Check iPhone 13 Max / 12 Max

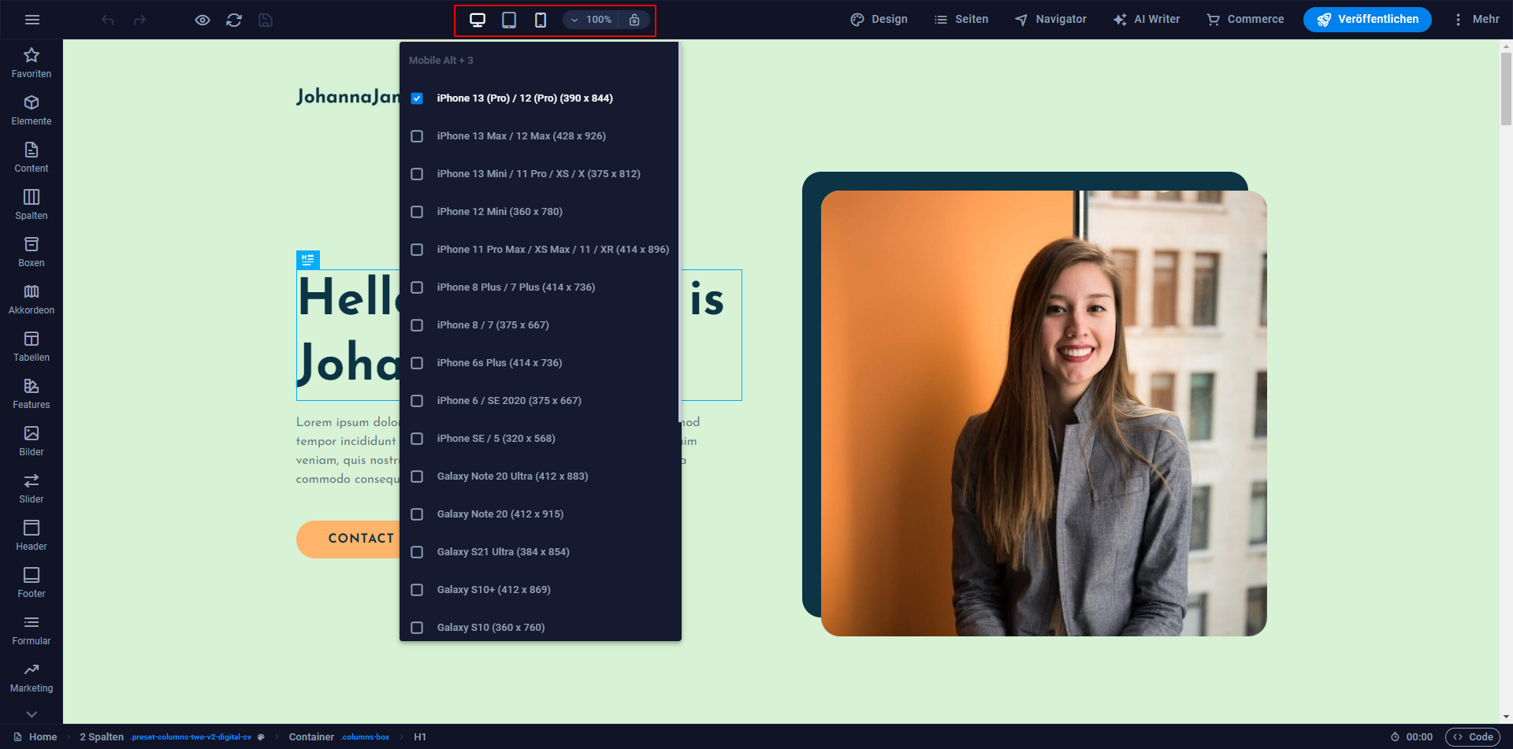tap(417, 136)
